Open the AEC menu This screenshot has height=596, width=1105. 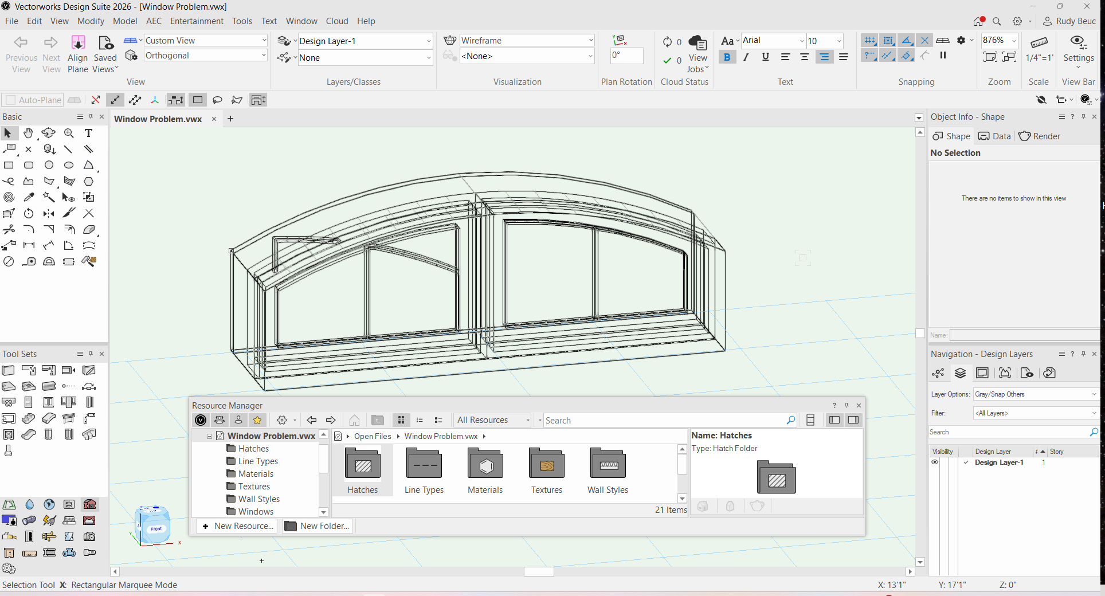(154, 21)
